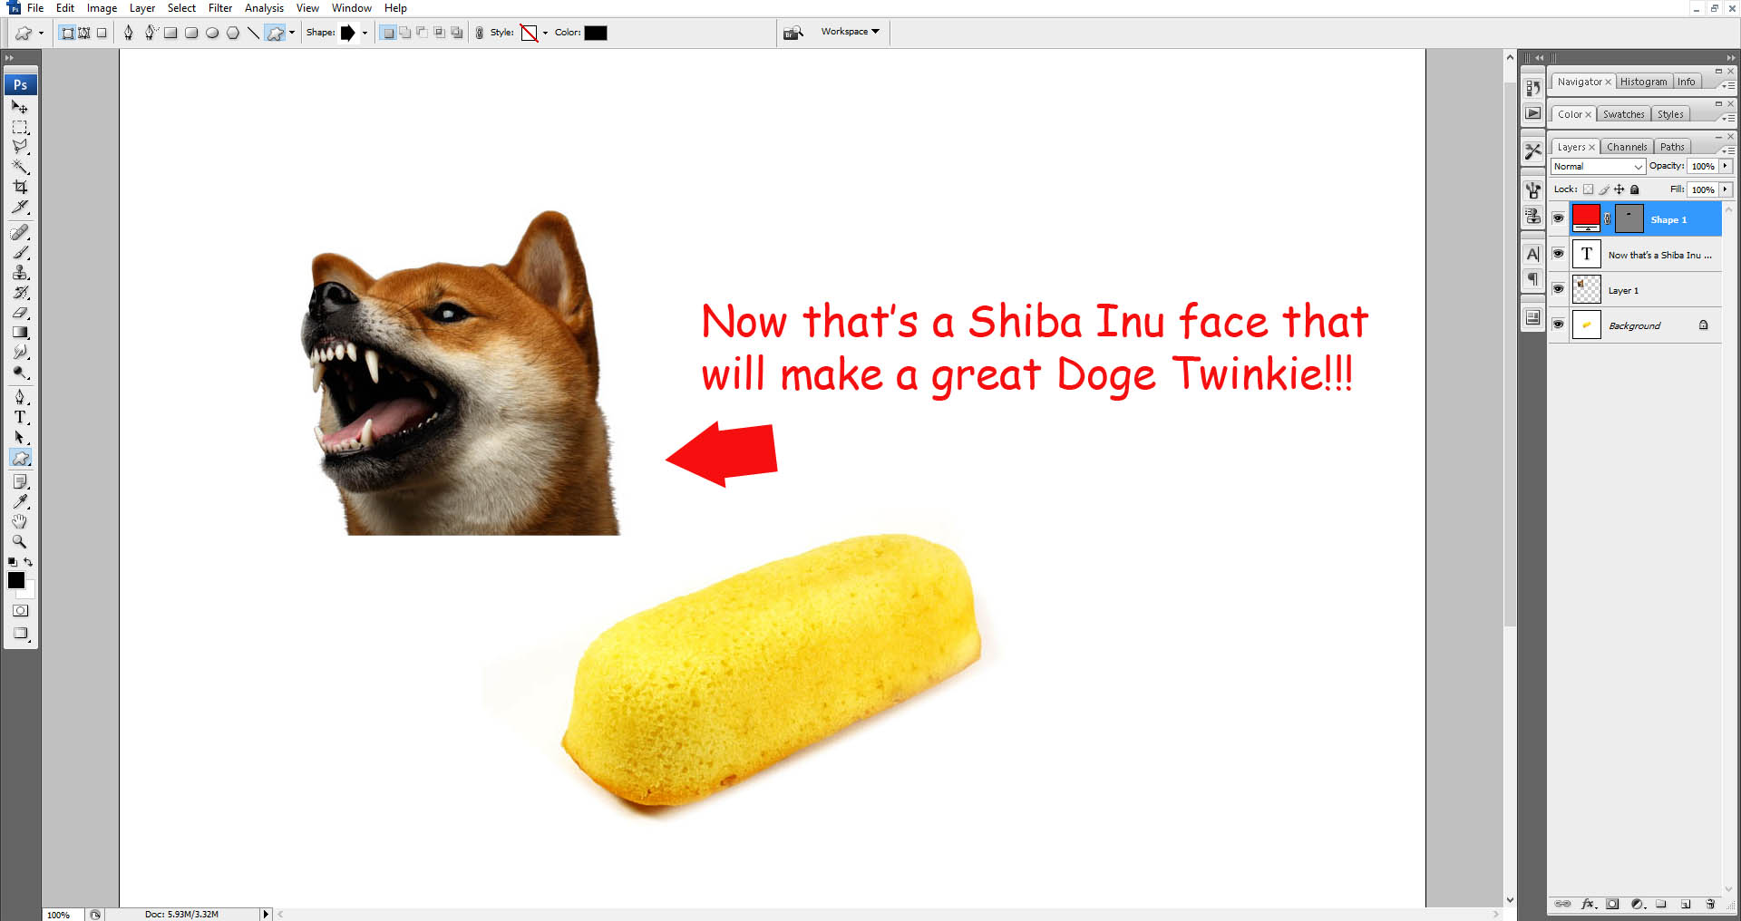Open geometry options arrow beside shape tools
Screen dimensions: 1741x921
coord(292,33)
